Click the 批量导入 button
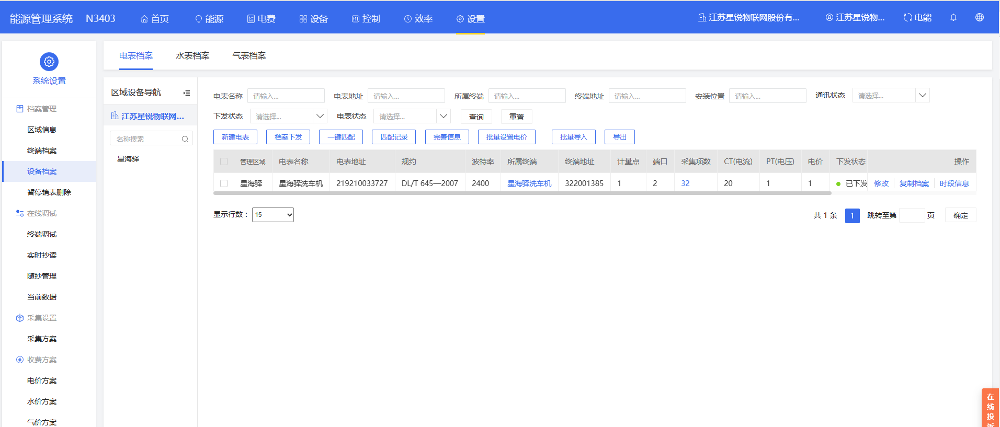The height and width of the screenshot is (427, 1000). [574, 137]
